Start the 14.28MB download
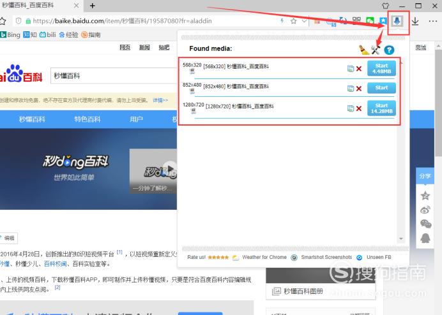 point(381,108)
